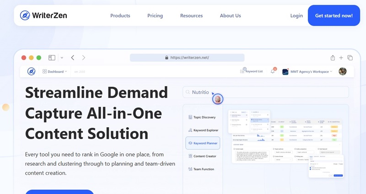Open a new tab with the plus icon
This screenshot has height=194, width=366.
pos(341,58)
